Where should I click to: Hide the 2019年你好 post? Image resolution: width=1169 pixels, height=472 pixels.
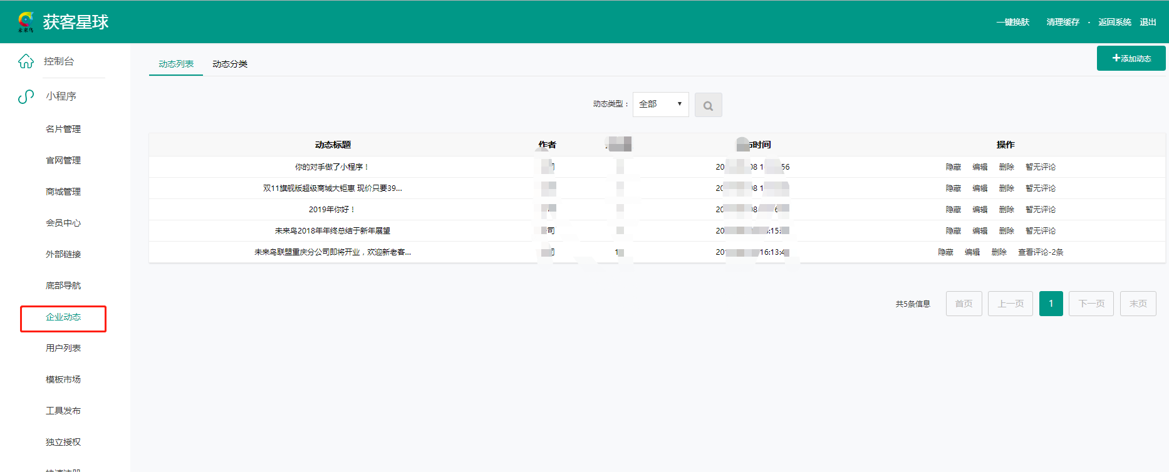[x=953, y=210]
